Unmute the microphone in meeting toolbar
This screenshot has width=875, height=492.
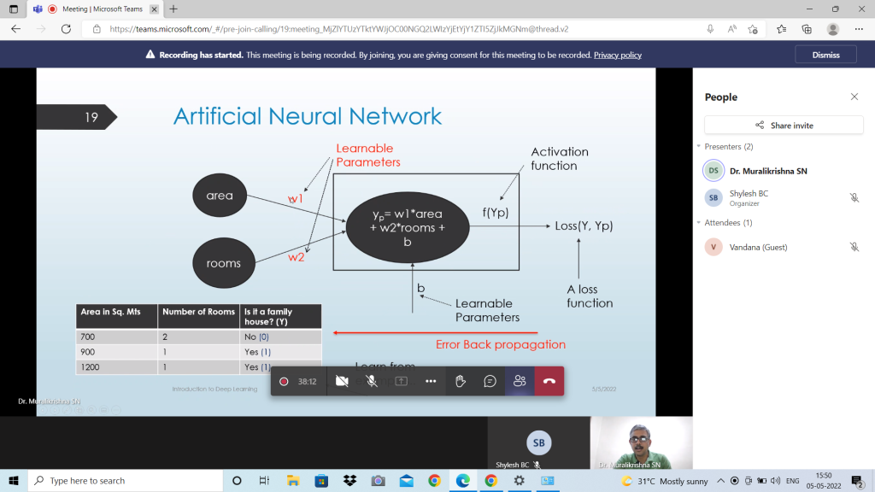[x=372, y=381]
